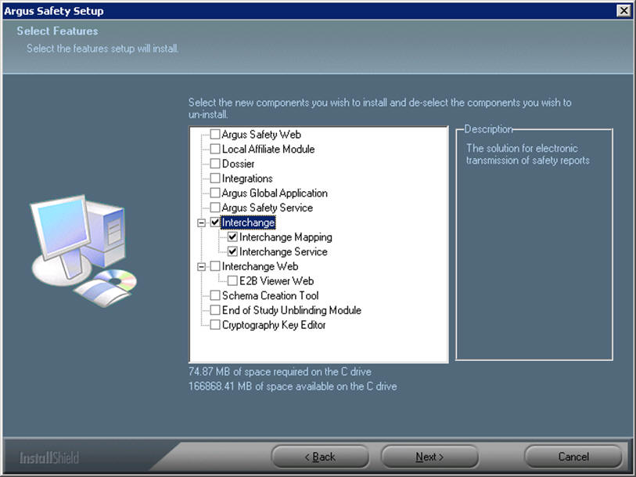Check the Integrations checkbox
This screenshot has height=477, width=636.
click(215, 179)
